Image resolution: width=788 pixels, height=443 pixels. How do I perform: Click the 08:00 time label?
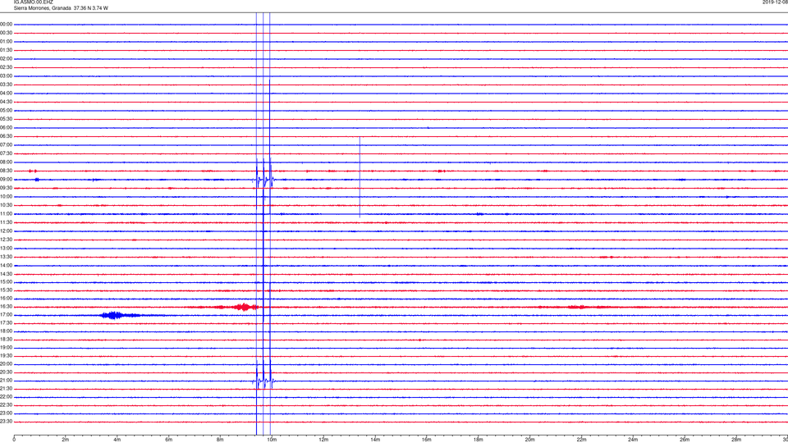tap(6, 162)
